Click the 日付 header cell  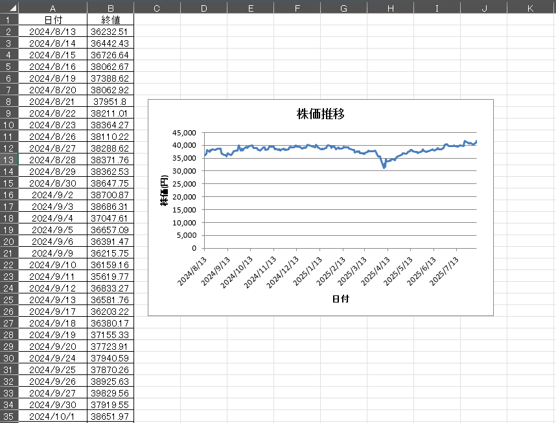coord(52,20)
